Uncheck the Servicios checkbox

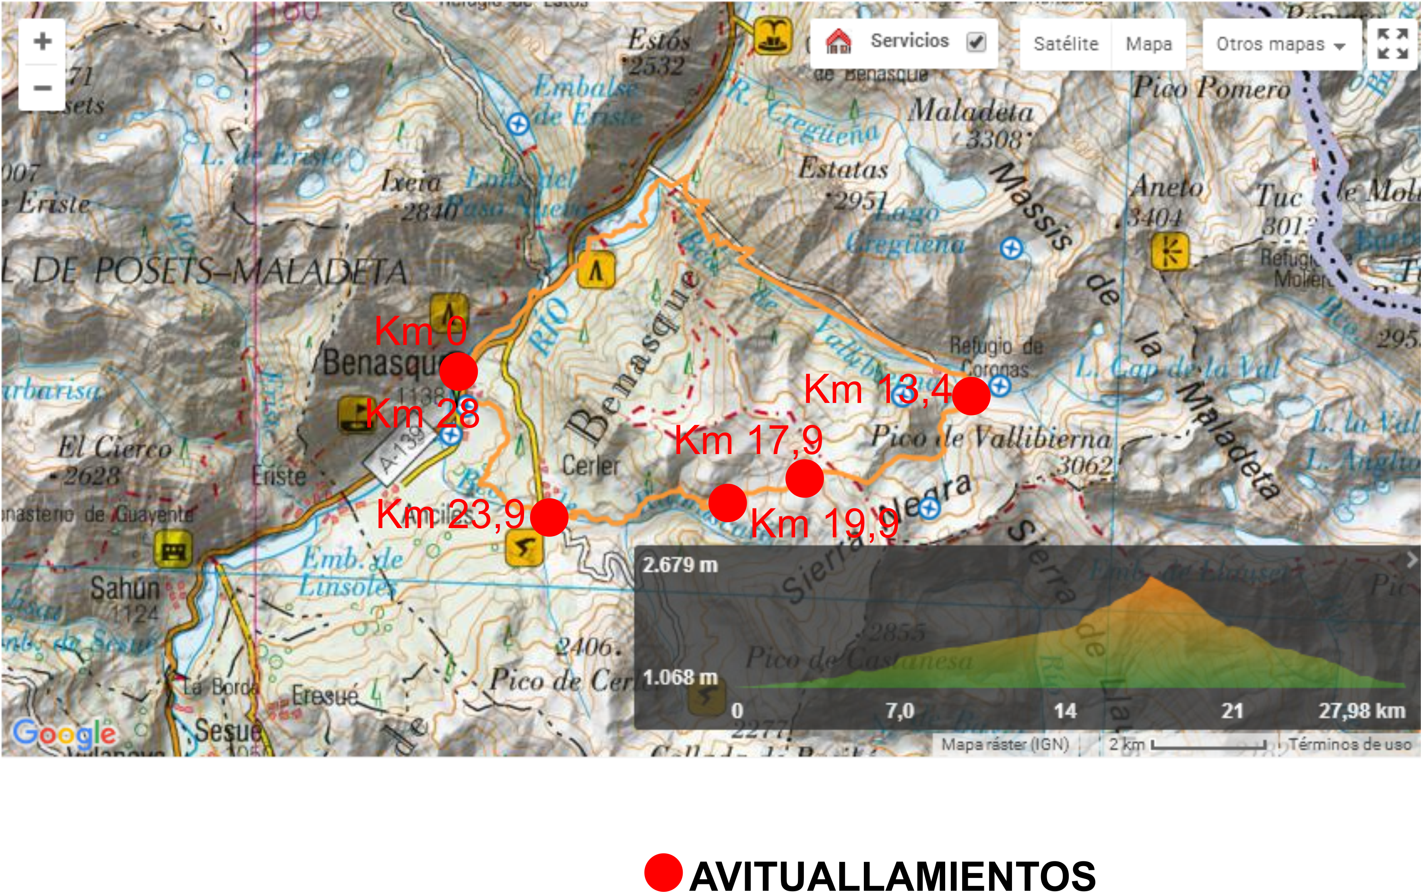(976, 42)
